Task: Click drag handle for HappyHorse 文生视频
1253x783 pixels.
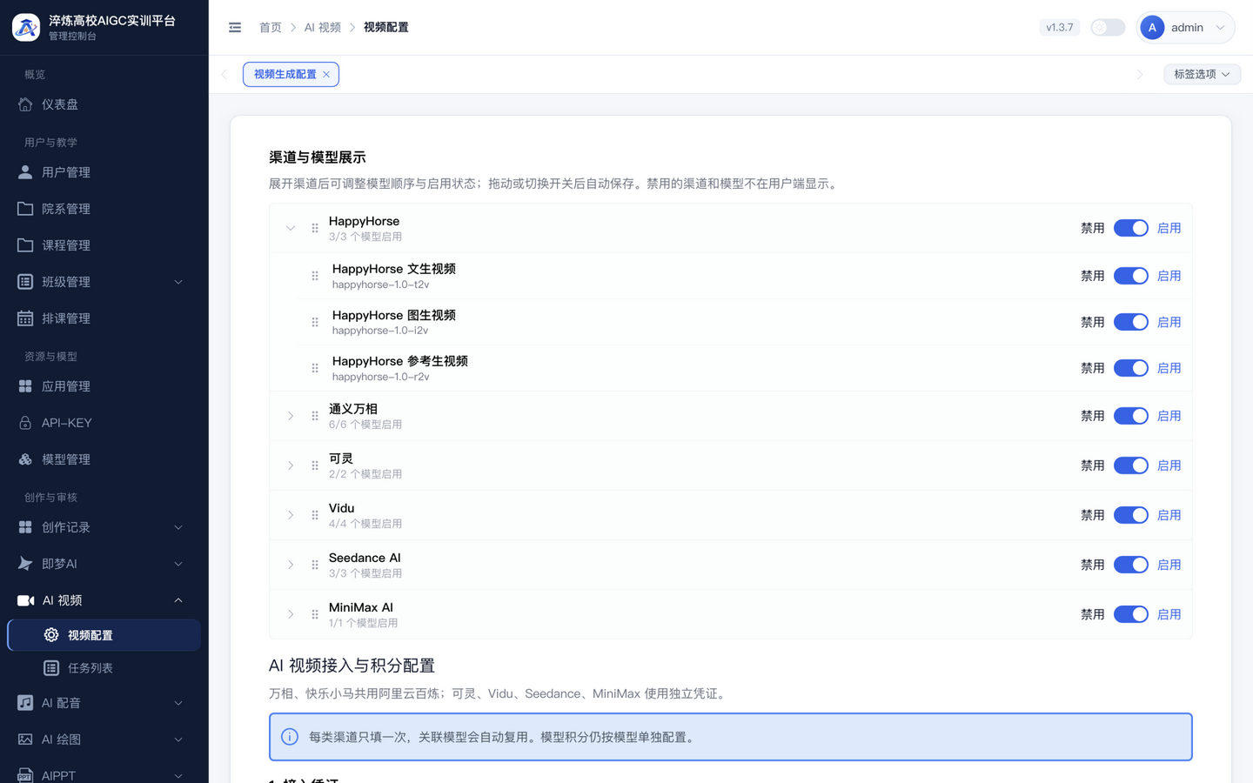Action: click(x=315, y=276)
